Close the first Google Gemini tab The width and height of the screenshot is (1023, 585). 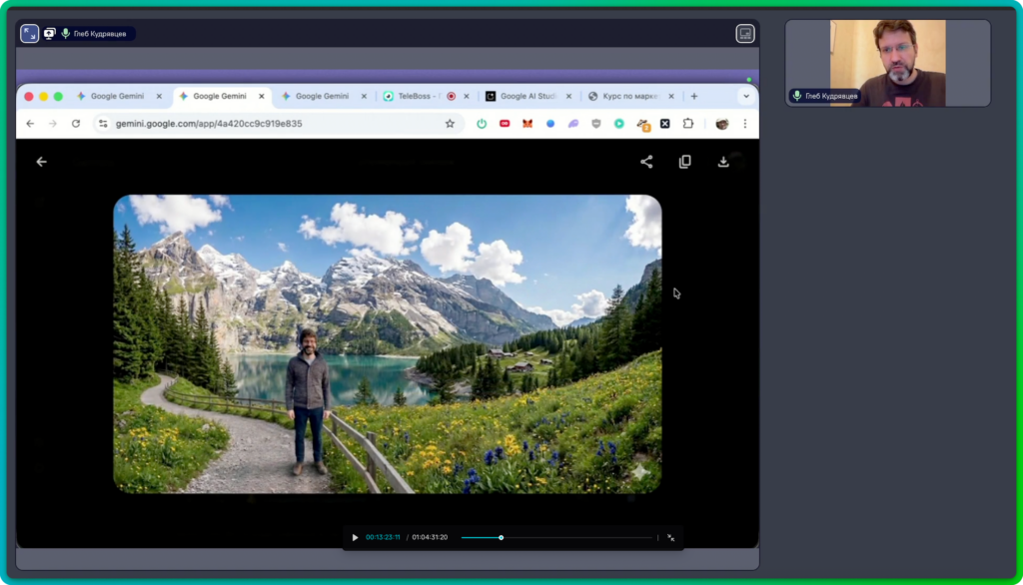159,96
